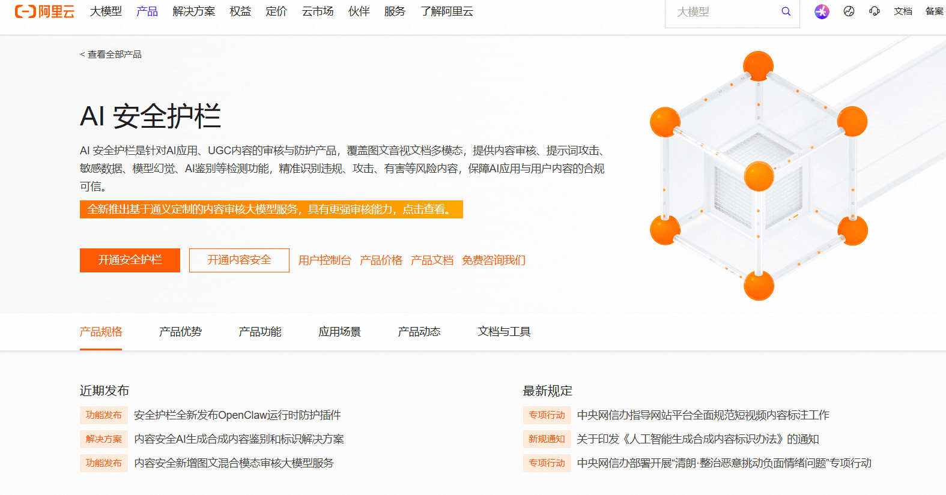The image size is (946, 495).
Task: Click the search magnifier icon
Action: [786, 11]
